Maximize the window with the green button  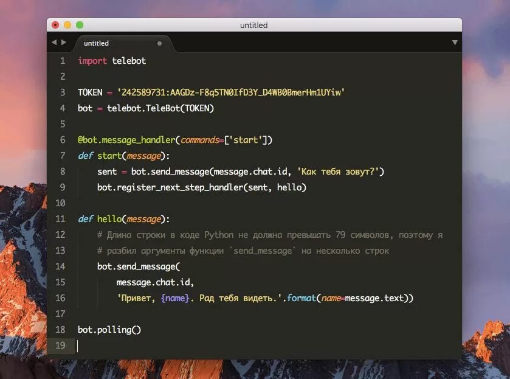[x=80, y=25]
